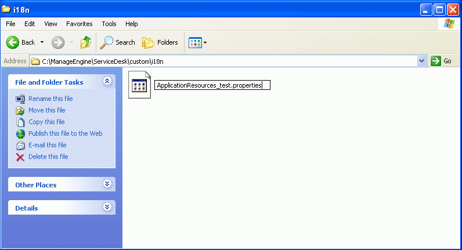Click Move this file link
The image size is (462, 250).
point(47,110)
